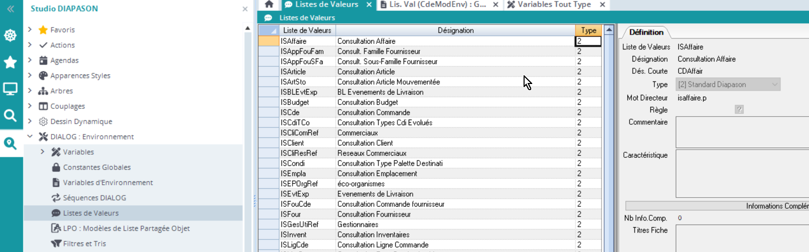Click the magnifier search sidebar icon
The width and height of the screenshot is (809, 252).
11,116
